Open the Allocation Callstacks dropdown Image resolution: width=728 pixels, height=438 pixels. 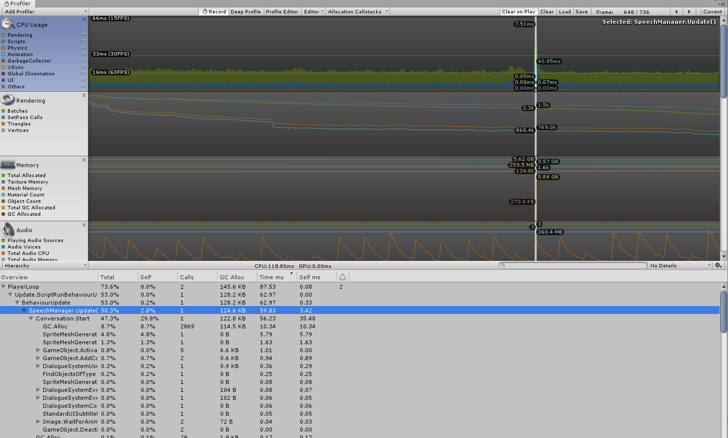coord(357,11)
